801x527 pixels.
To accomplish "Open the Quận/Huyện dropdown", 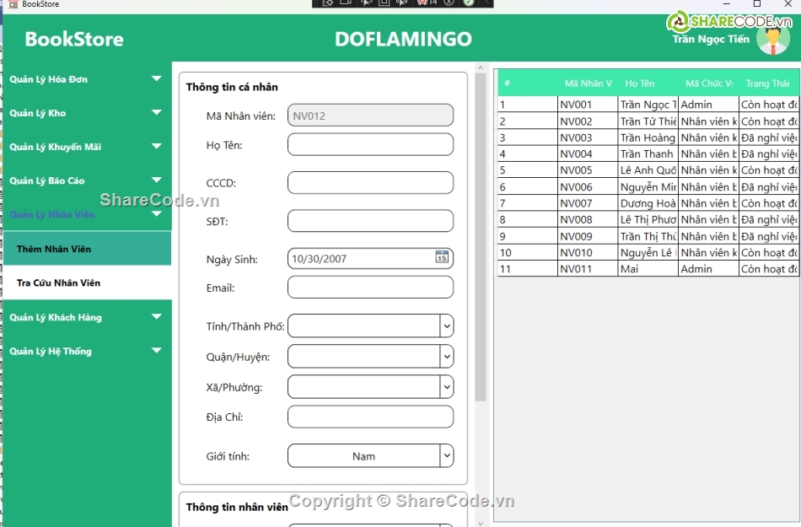I will (x=447, y=357).
